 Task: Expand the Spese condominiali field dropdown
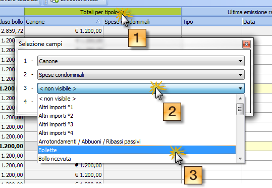[240, 75]
